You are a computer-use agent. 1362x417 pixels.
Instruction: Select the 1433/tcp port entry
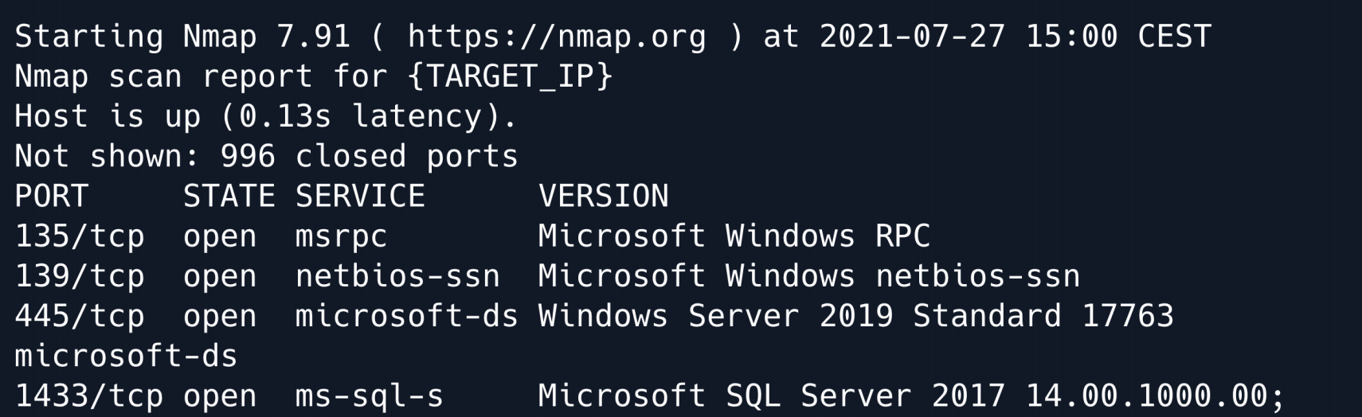tap(88, 396)
